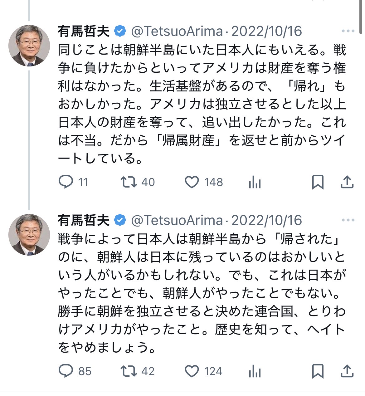Image resolution: width=365 pixels, height=396 pixels.
Task: Bookmark the first tweet
Action: (318, 182)
